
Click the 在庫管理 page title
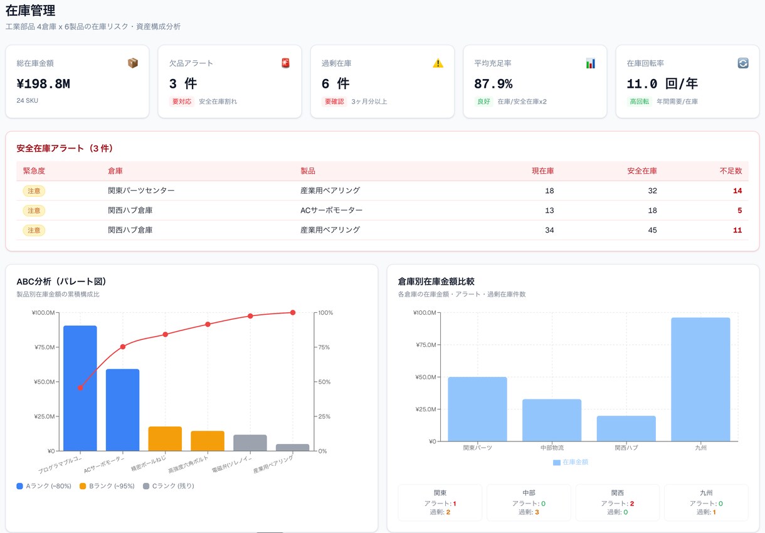click(x=30, y=11)
